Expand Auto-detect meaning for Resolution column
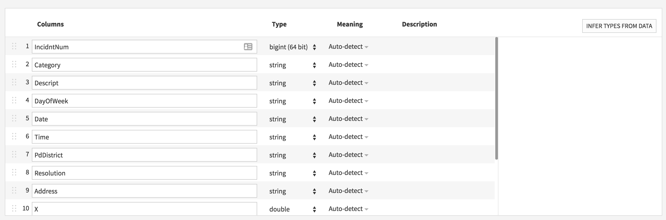 tap(348, 173)
